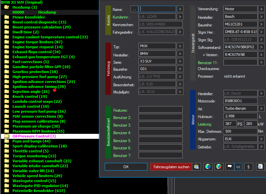This screenshot has width=266, height=194.
Task: Click the Motorcode field showing B58B30O1
Action: click(x=240, y=101)
